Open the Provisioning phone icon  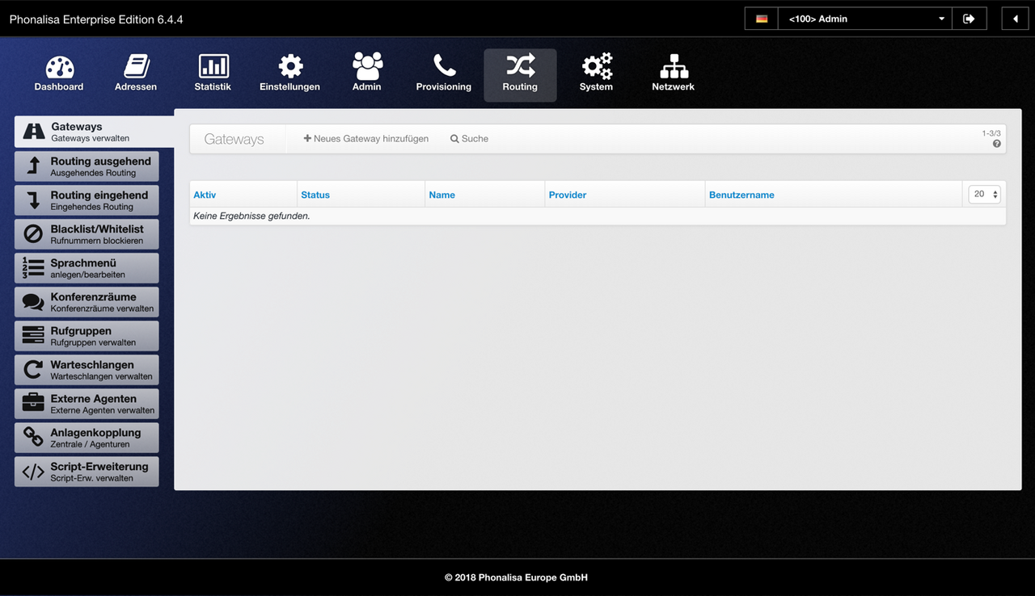click(444, 67)
